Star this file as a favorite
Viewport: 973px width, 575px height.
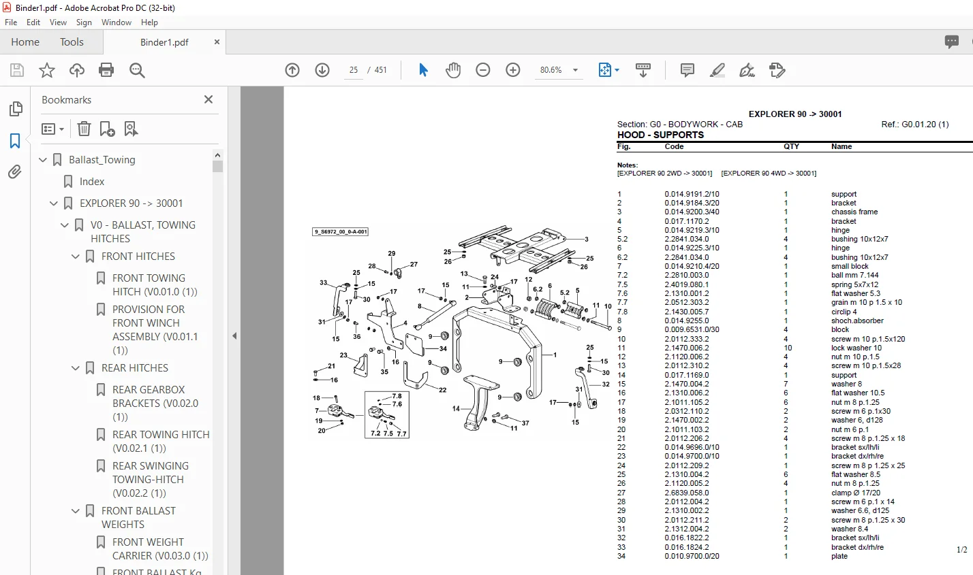click(x=47, y=70)
